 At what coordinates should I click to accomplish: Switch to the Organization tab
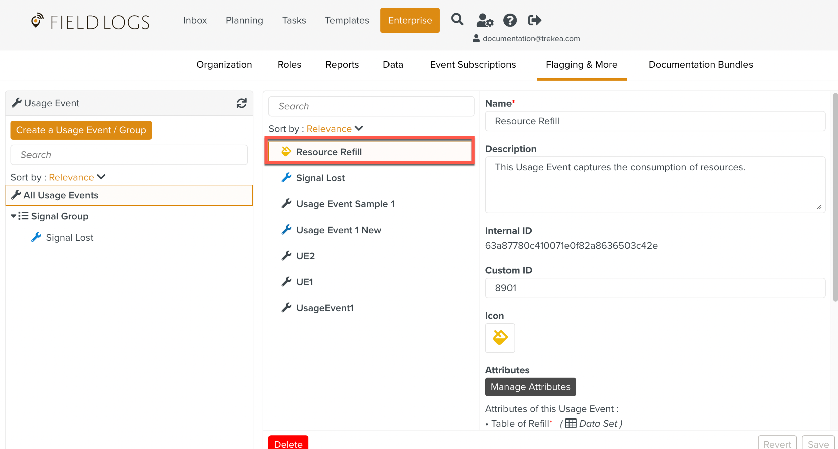[x=224, y=65]
